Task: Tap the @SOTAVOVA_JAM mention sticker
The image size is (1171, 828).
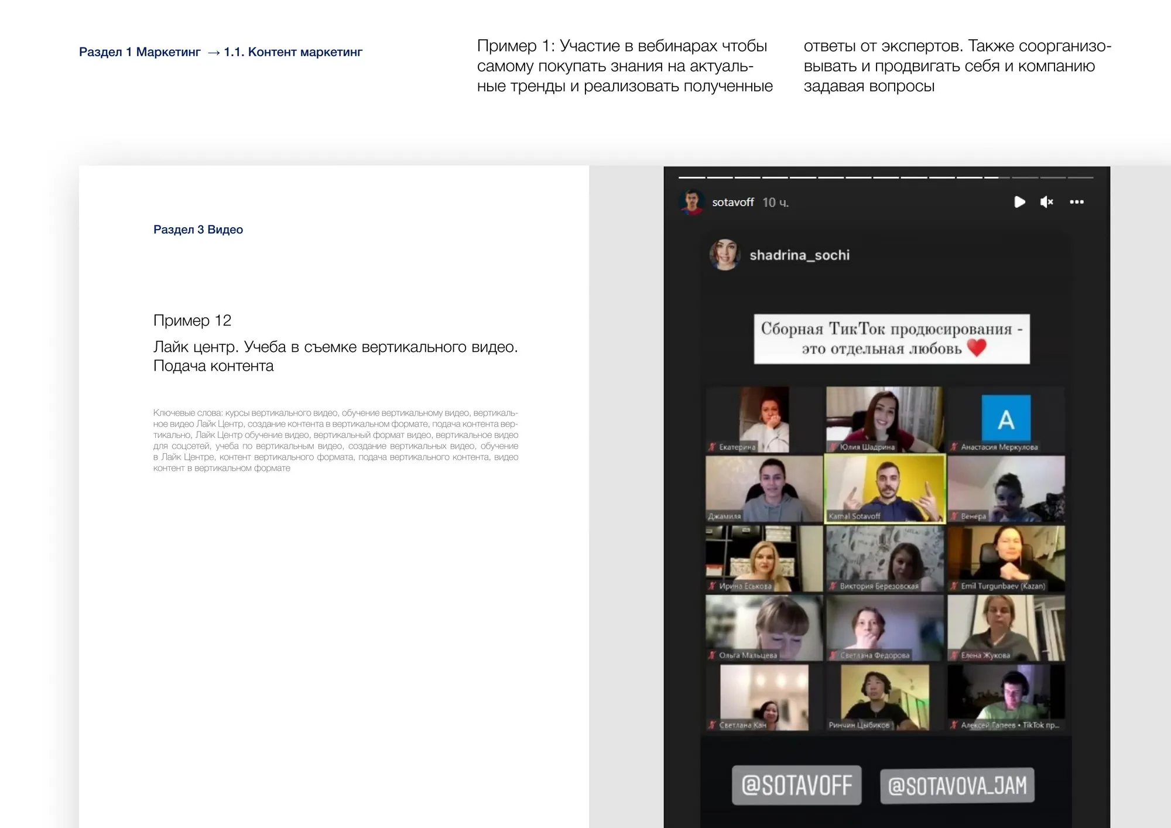Action: (957, 785)
